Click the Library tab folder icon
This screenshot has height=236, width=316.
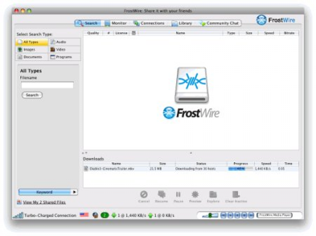point(174,24)
